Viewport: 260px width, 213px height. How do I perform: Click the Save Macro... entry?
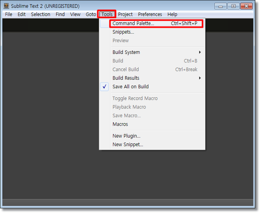(x=152, y=115)
